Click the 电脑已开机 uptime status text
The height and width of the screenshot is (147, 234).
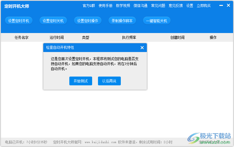26,142
